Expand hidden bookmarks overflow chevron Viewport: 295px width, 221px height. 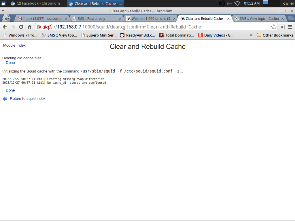(x=251, y=35)
